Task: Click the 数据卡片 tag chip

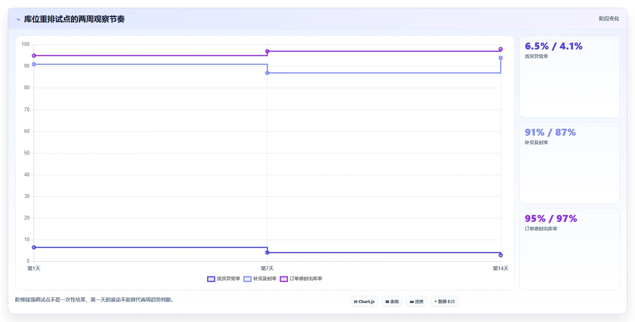Action: pyautogui.click(x=445, y=302)
